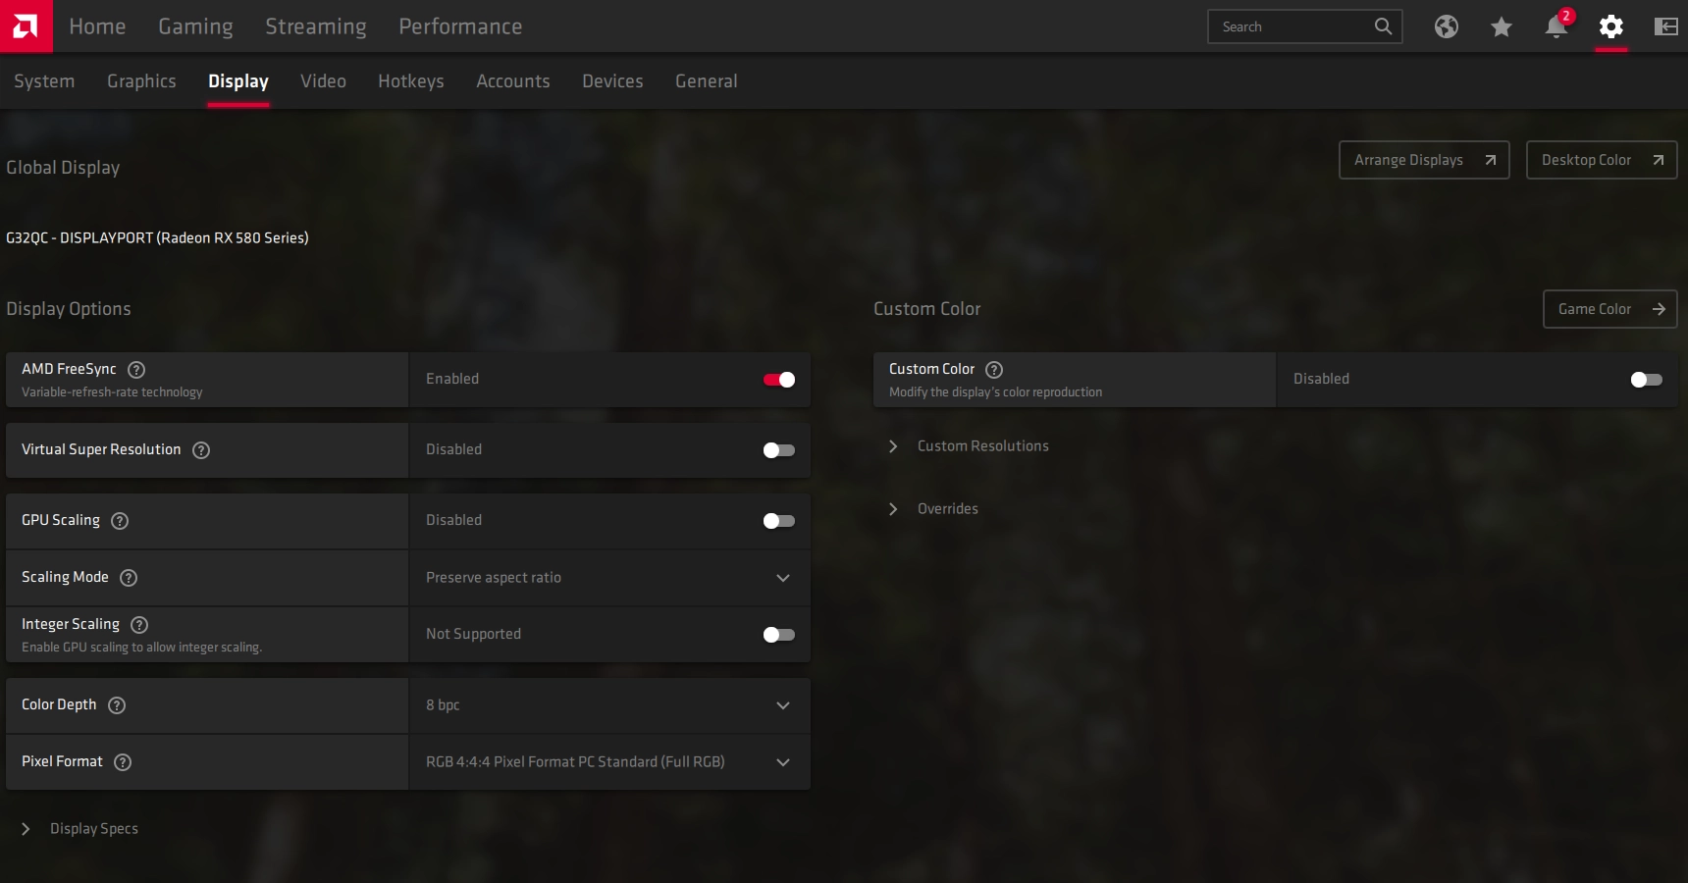This screenshot has height=883, width=1688.
Task: Show help for AMD FreeSync
Action: pos(136,370)
